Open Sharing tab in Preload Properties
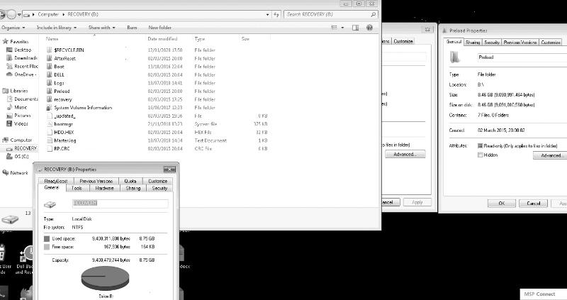 (473, 43)
